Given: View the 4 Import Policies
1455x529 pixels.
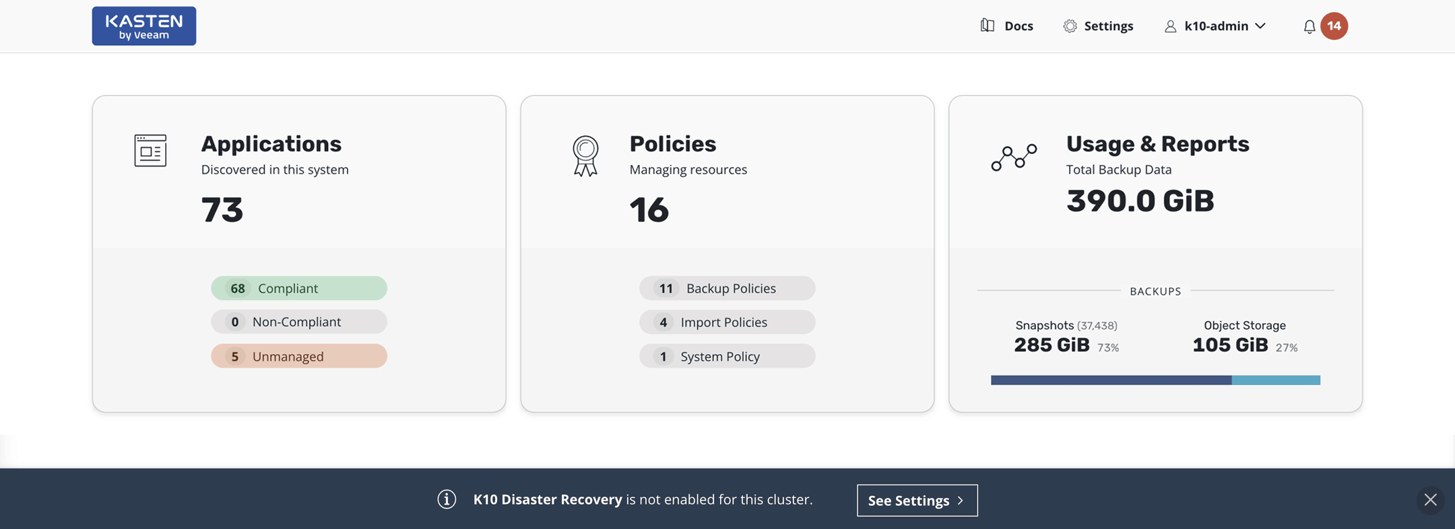Looking at the screenshot, I should click(x=727, y=322).
